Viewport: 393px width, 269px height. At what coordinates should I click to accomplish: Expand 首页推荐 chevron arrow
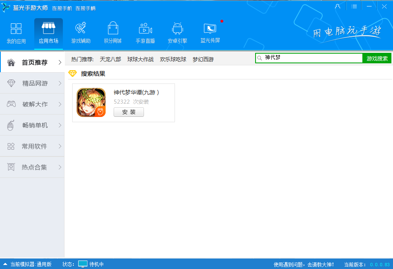[60, 63]
